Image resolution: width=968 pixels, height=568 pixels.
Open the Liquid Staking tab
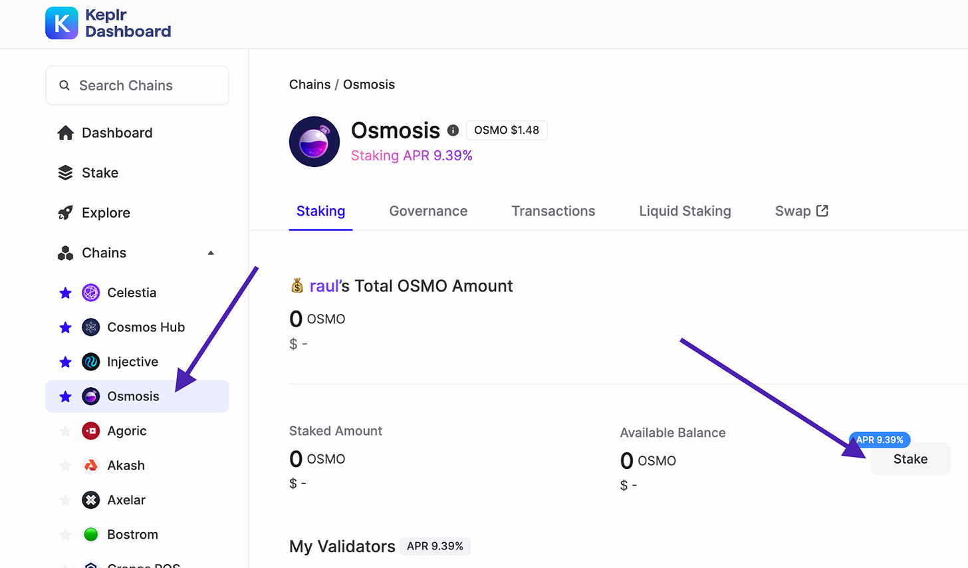click(x=685, y=212)
